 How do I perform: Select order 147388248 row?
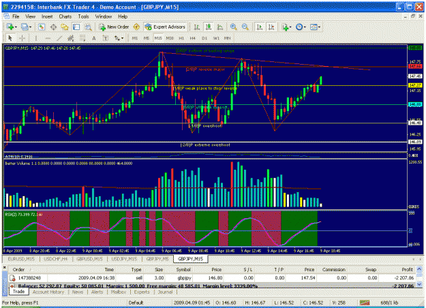coord(212,278)
